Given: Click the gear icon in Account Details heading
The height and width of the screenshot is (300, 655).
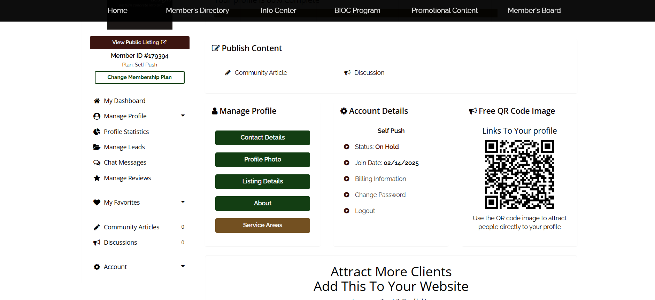Looking at the screenshot, I should coord(344,111).
